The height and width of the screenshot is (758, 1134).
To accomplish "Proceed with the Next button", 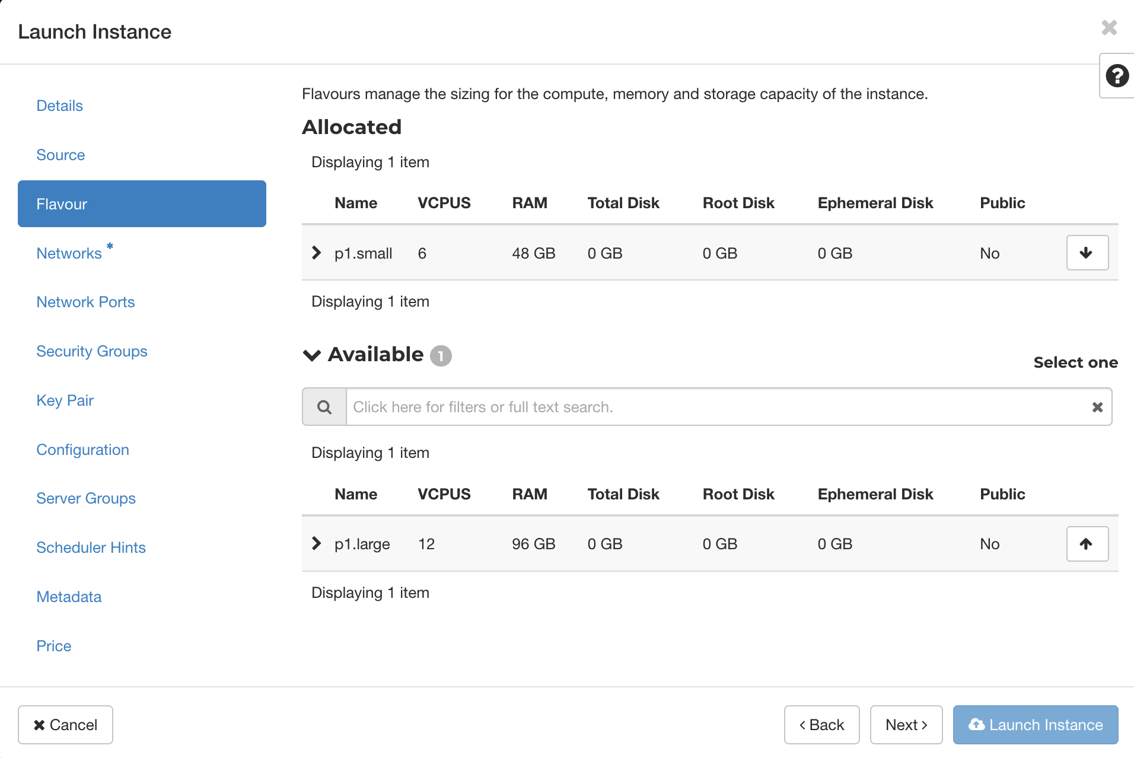I will coord(906,725).
